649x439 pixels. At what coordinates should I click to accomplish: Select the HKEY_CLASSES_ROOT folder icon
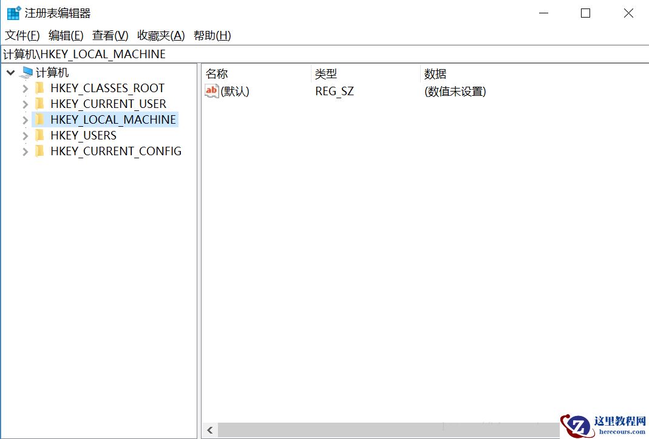(39, 87)
